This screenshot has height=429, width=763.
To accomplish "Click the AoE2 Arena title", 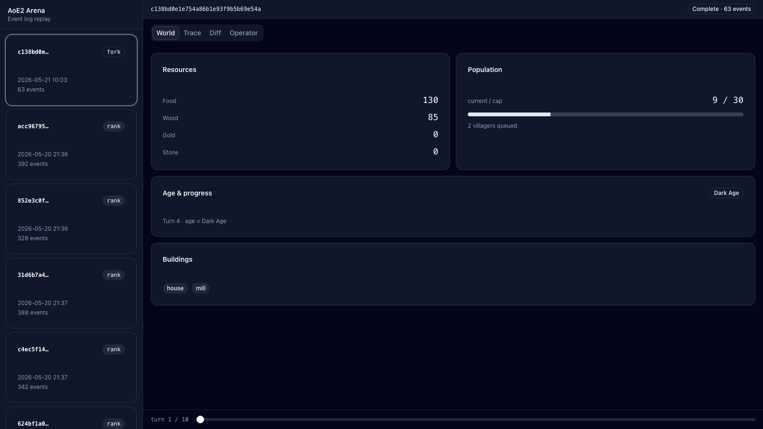I will click(26, 10).
